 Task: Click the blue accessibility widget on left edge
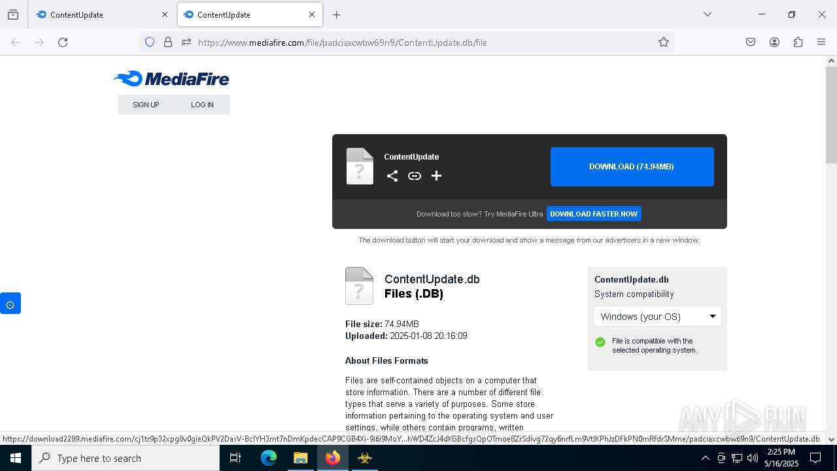pos(10,304)
